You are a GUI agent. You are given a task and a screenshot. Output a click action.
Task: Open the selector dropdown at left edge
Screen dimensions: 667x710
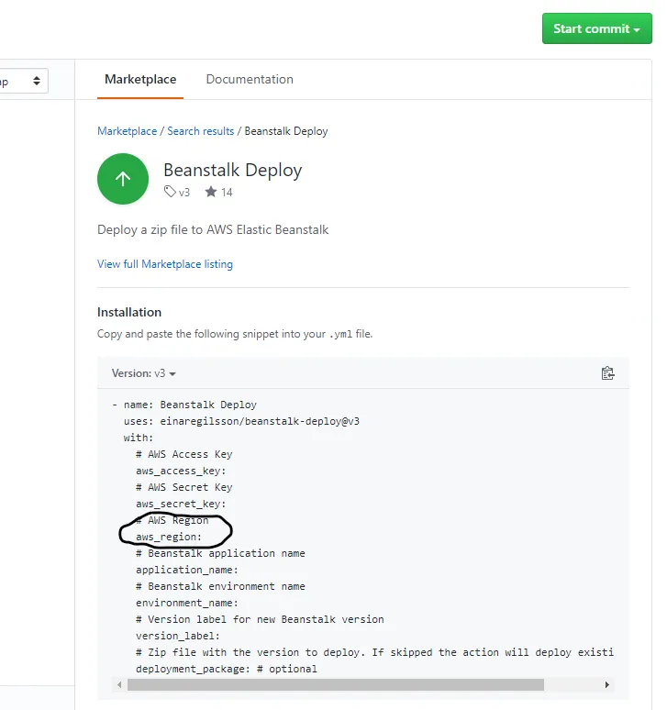tap(24, 81)
